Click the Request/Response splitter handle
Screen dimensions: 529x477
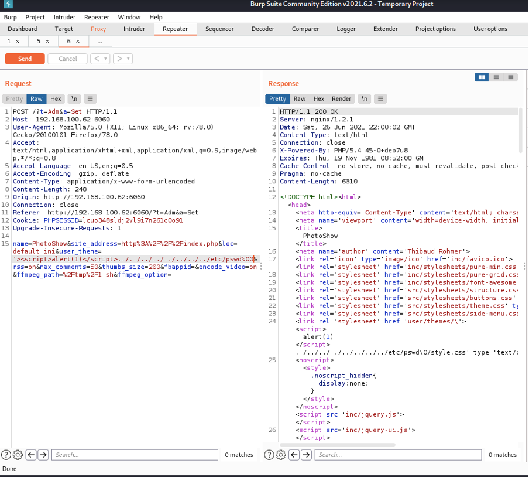(x=261, y=266)
